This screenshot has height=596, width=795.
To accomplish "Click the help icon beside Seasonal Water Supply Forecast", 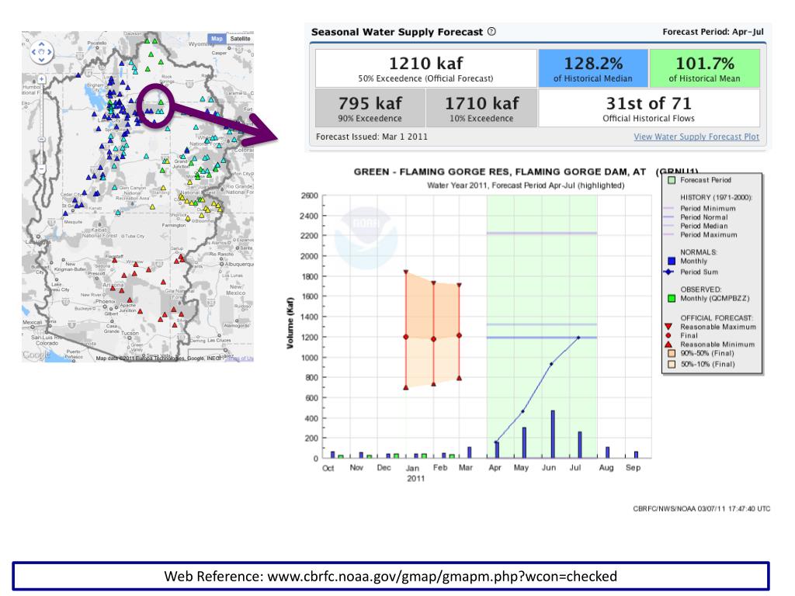I will tap(492, 32).
